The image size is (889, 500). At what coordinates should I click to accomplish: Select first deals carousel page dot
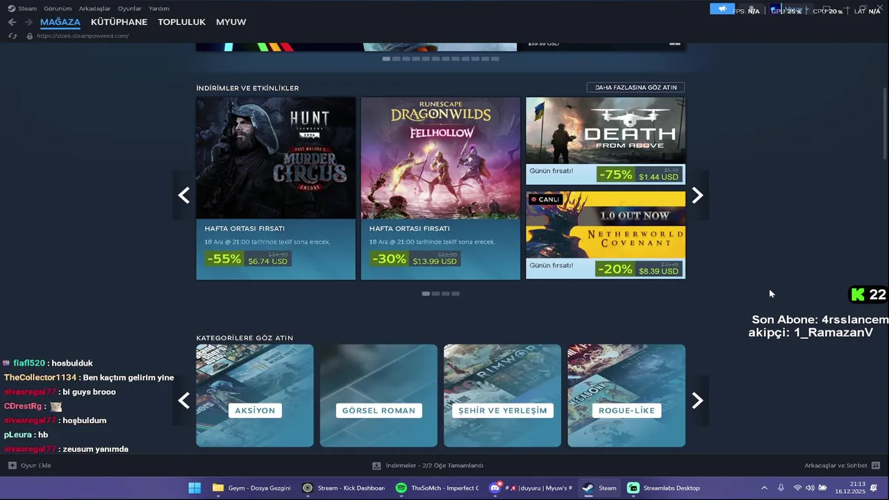(x=426, y=294)
